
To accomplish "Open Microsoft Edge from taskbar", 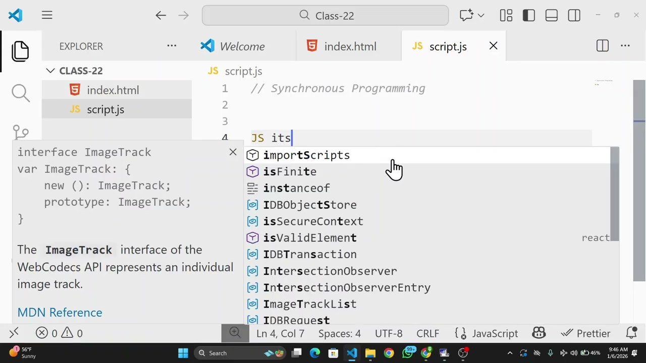I will [x=315, y=353].
